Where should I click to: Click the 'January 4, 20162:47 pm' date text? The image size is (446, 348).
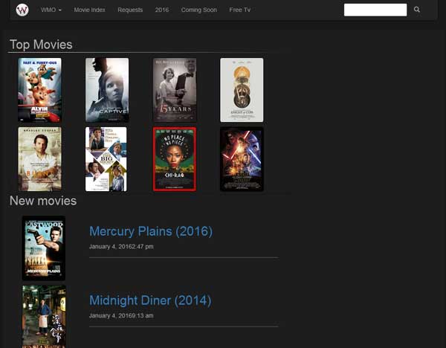click(121, 246)
